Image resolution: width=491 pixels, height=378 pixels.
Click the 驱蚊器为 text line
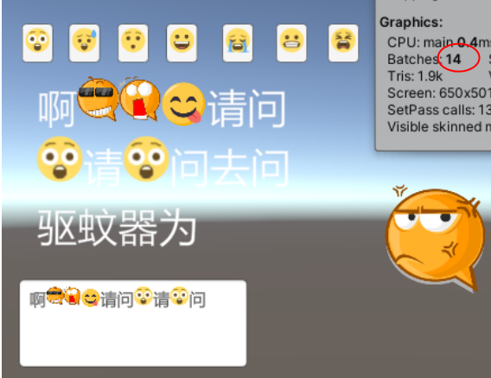coord(117,227)
